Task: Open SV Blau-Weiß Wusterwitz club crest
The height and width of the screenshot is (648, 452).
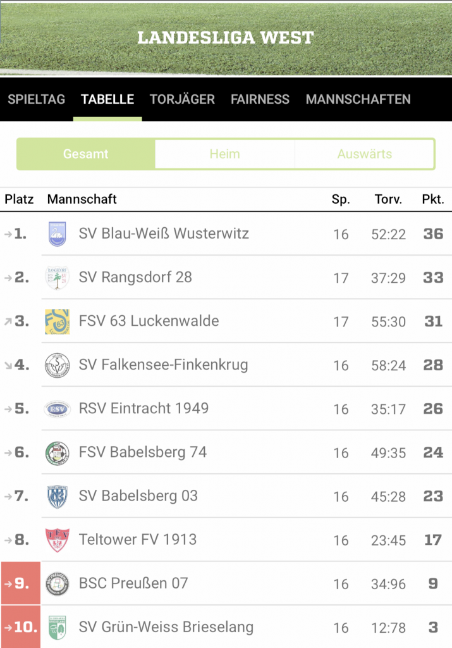Action: [x=57, y=234]
